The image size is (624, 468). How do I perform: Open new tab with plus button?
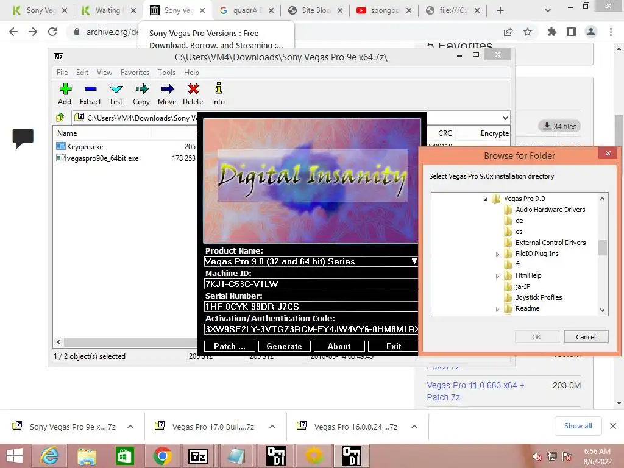tap(500, 10)
